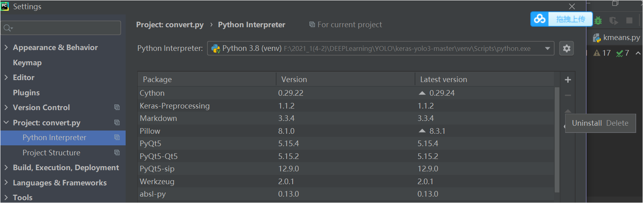This screenshot has height=203, width=643.
Task: Click the Stop square icon
Action: click(629, 20)
